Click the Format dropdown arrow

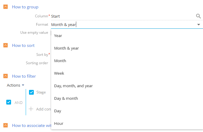tap(199, 24)
